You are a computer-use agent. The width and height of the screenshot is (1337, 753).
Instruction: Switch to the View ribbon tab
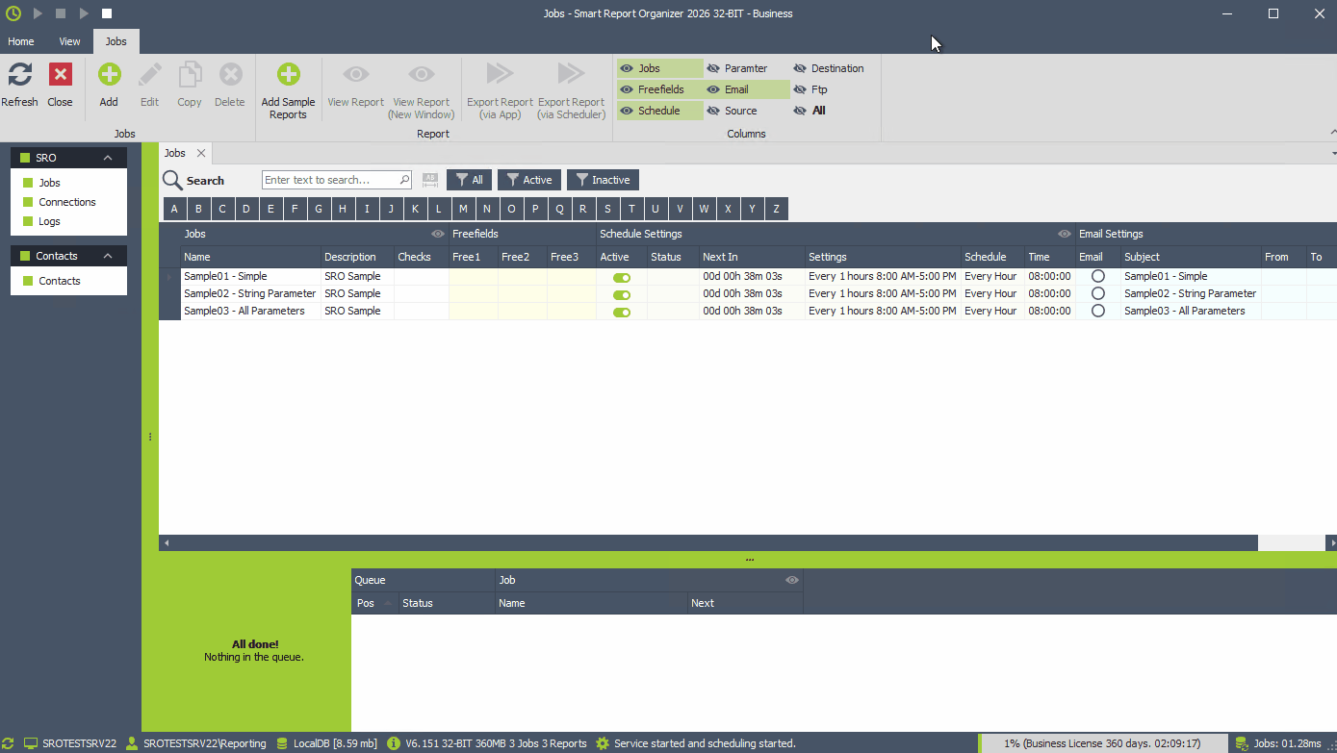68,40
